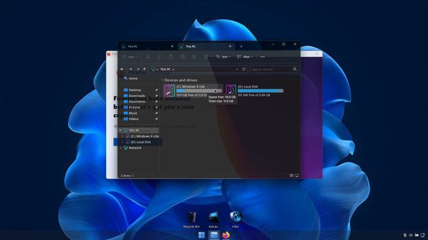
Task: Click the Firefox taskbar icon
Action: click(x=226, y=235)
